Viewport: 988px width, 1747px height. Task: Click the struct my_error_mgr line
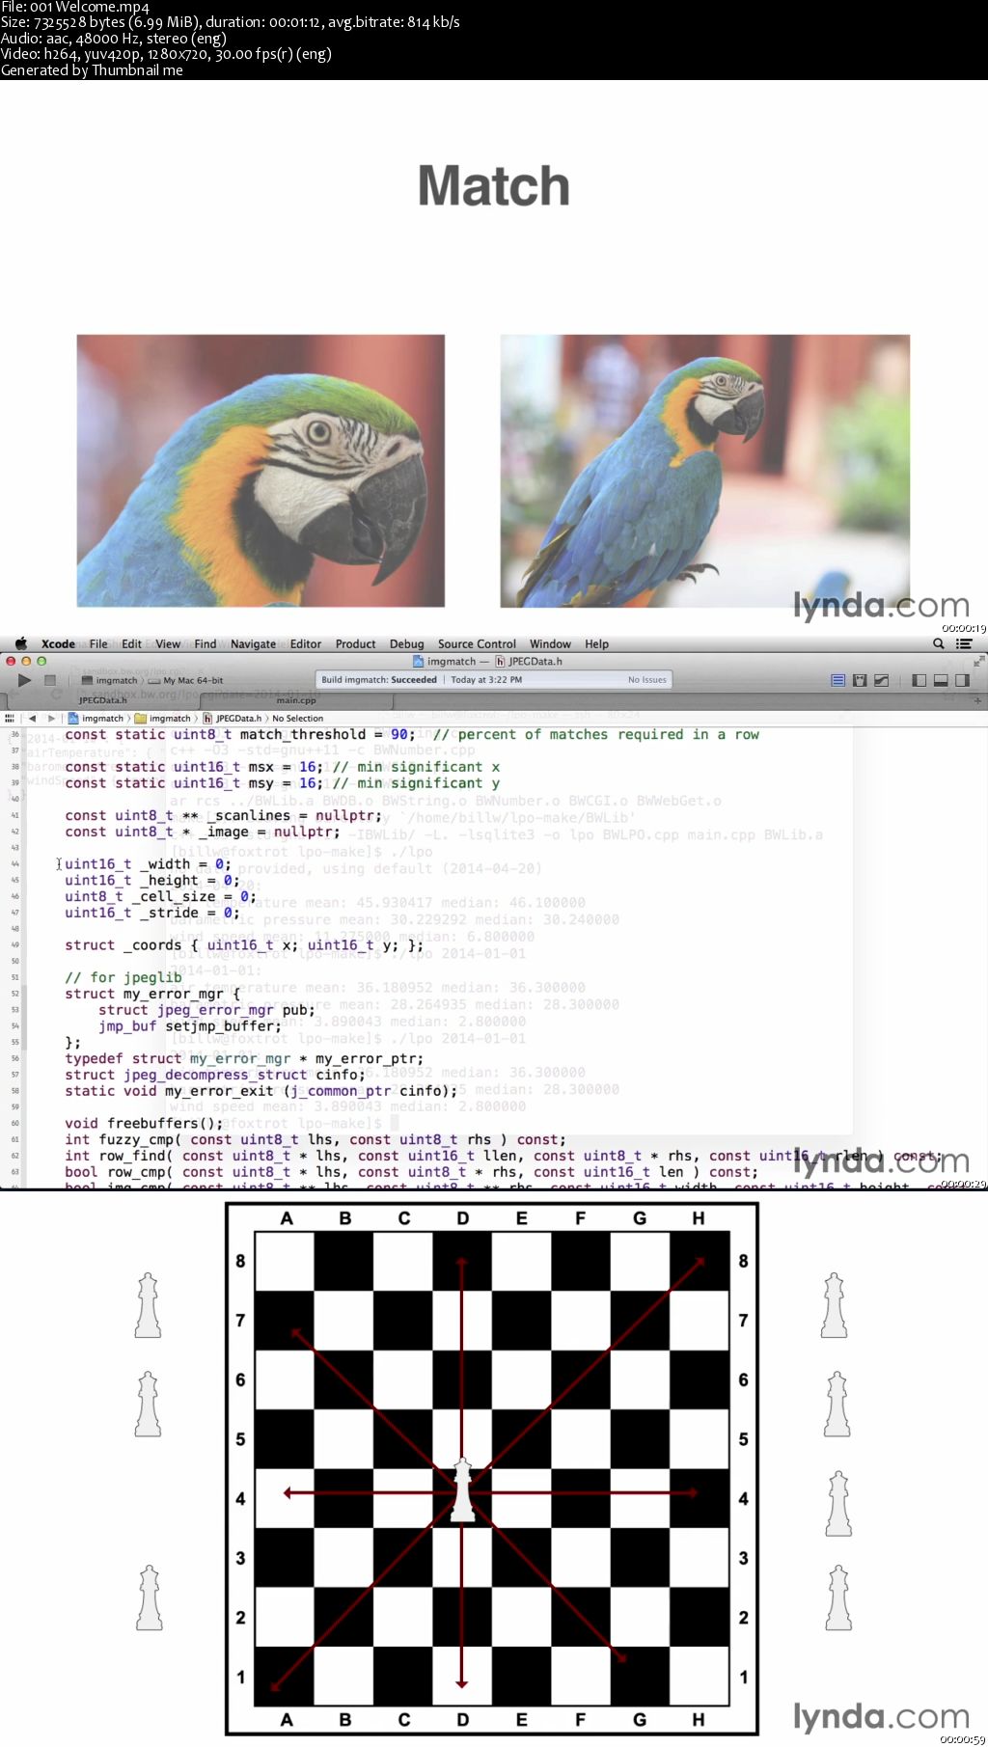pyautogui.click(x=152, y=994)
